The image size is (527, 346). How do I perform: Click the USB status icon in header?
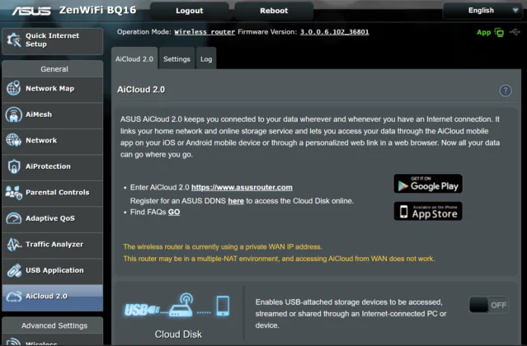click(515, 32)
